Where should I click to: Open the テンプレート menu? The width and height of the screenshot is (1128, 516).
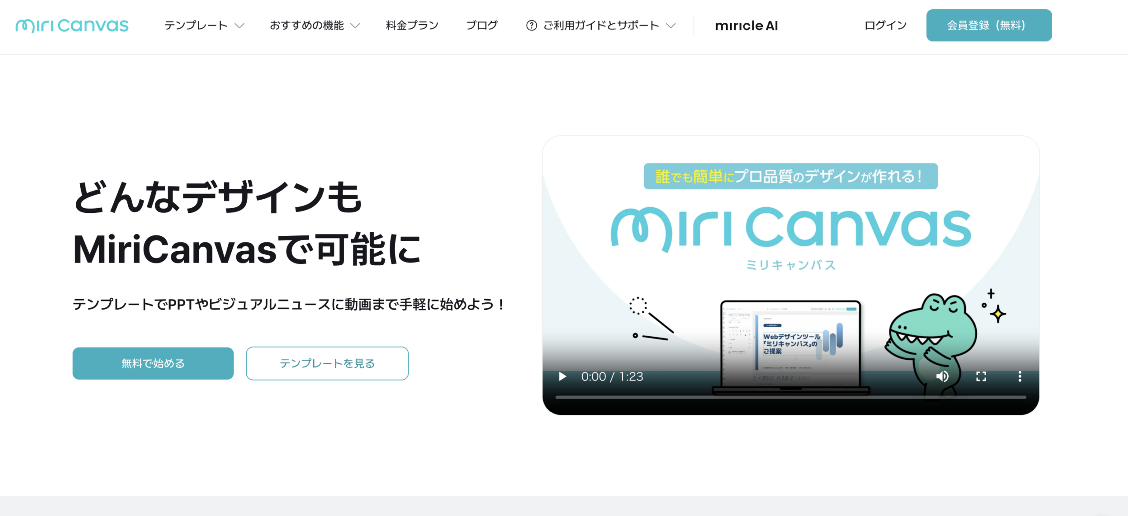click(196, 26)
